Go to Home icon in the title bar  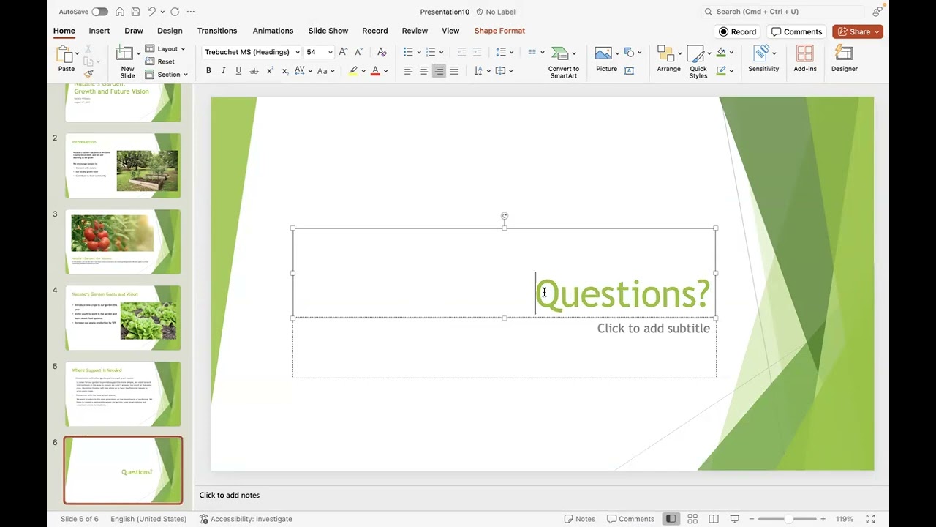click(119, 12)
